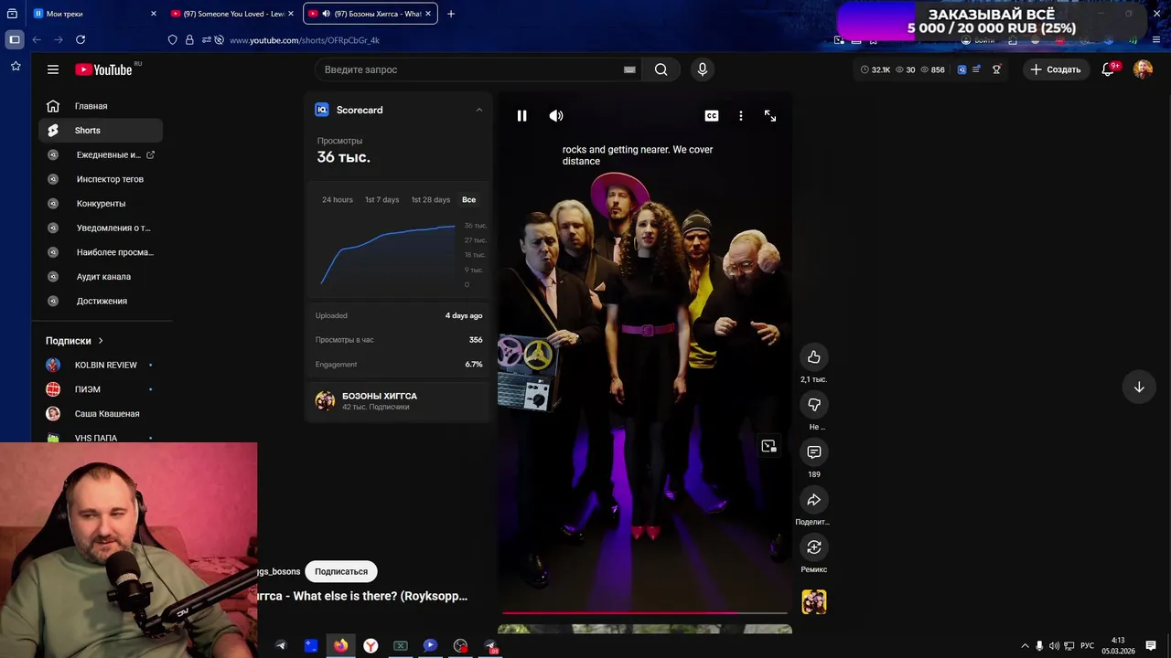The image size is (1171, 658).
Task: Select the 1st 28 days chart tab
Action: (430, 199)
